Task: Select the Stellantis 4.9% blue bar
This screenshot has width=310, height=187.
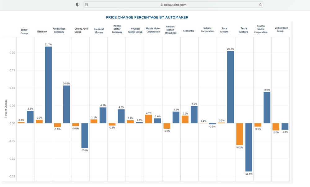Action: 194,114
